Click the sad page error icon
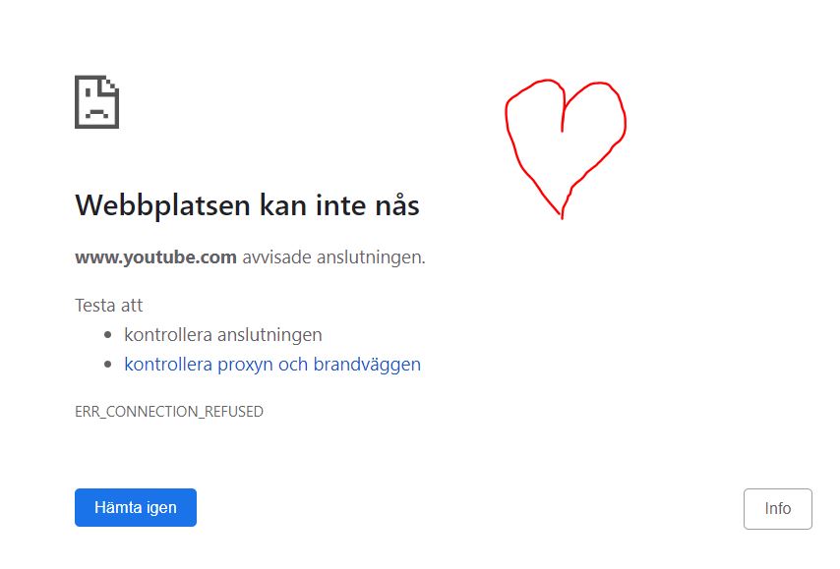The height and width of the screenshot is (569, 840). pos(97,101)
